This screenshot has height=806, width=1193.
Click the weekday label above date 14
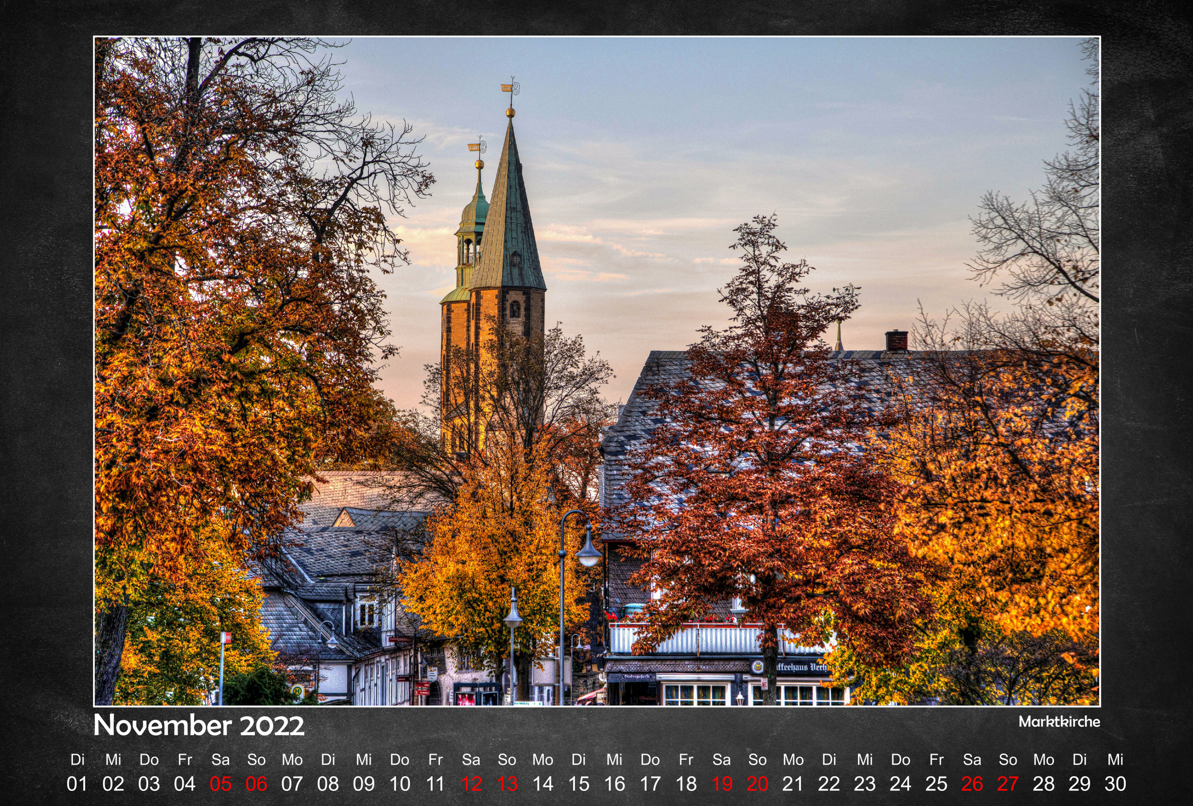542,759
